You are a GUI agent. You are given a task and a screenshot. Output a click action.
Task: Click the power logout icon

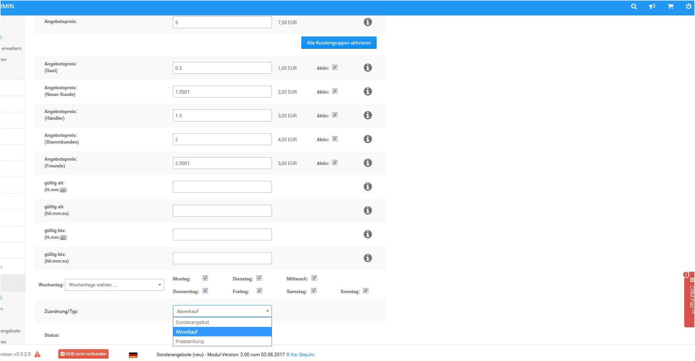pyautogui.click(x=688, y=6)
